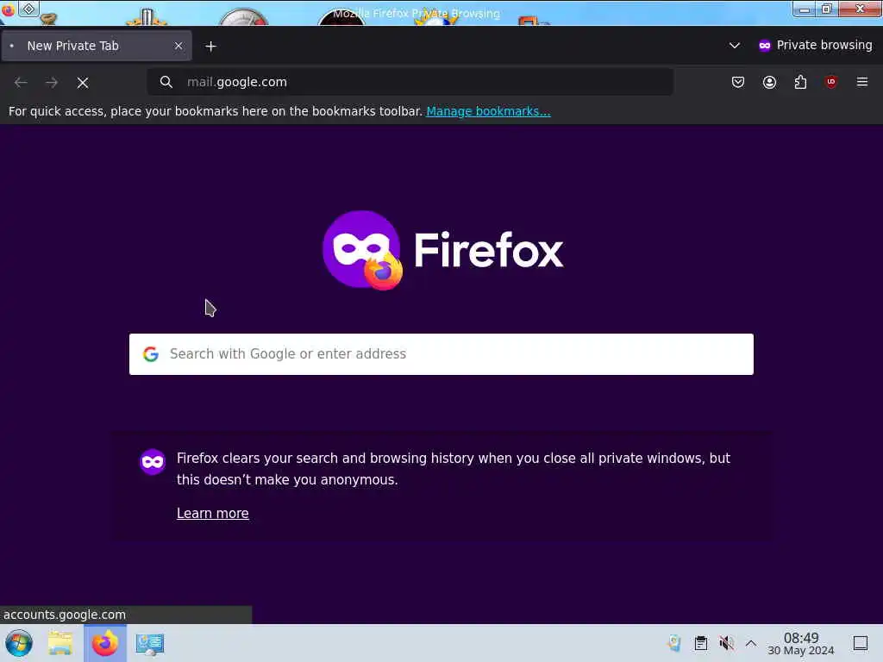Image resolution: width=883 pixels, height=662 pixels.
Task: List all tabs via chevron button
Action: tap(735, 46)
